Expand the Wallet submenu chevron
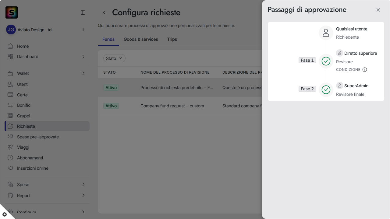The image size is (390, 219). point(83,73)
